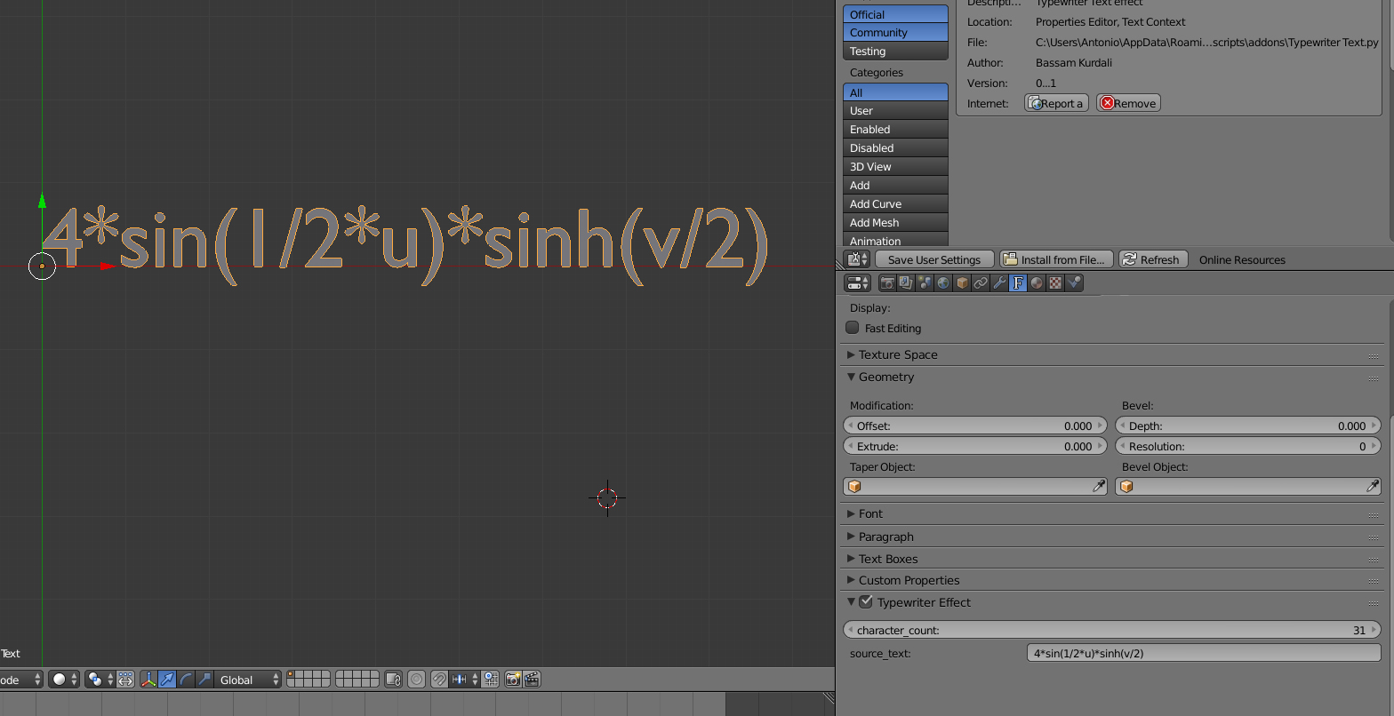Enable the Fast Editing checkbox
Image resolution: width=1394 pixels, height=716 pixels.
click(853, 328)
